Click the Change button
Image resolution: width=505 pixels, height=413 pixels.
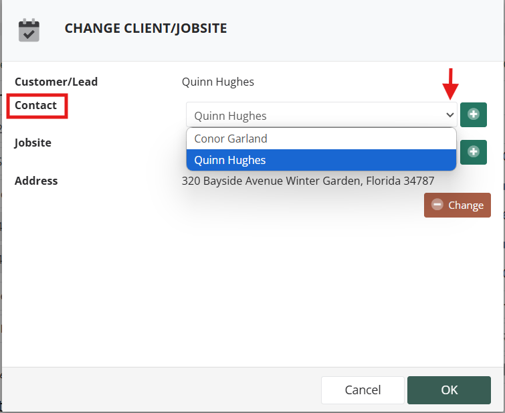point(458,205)
